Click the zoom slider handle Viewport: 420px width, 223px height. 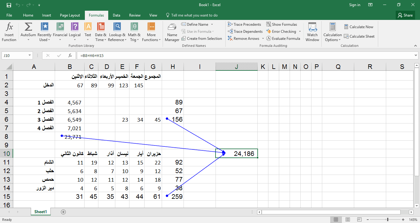pyautogui.click(x=387, y=220)
